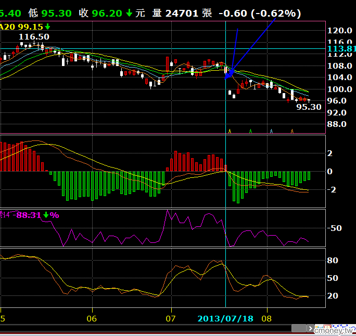Click the 104.0 price axis label

(340, 77)
